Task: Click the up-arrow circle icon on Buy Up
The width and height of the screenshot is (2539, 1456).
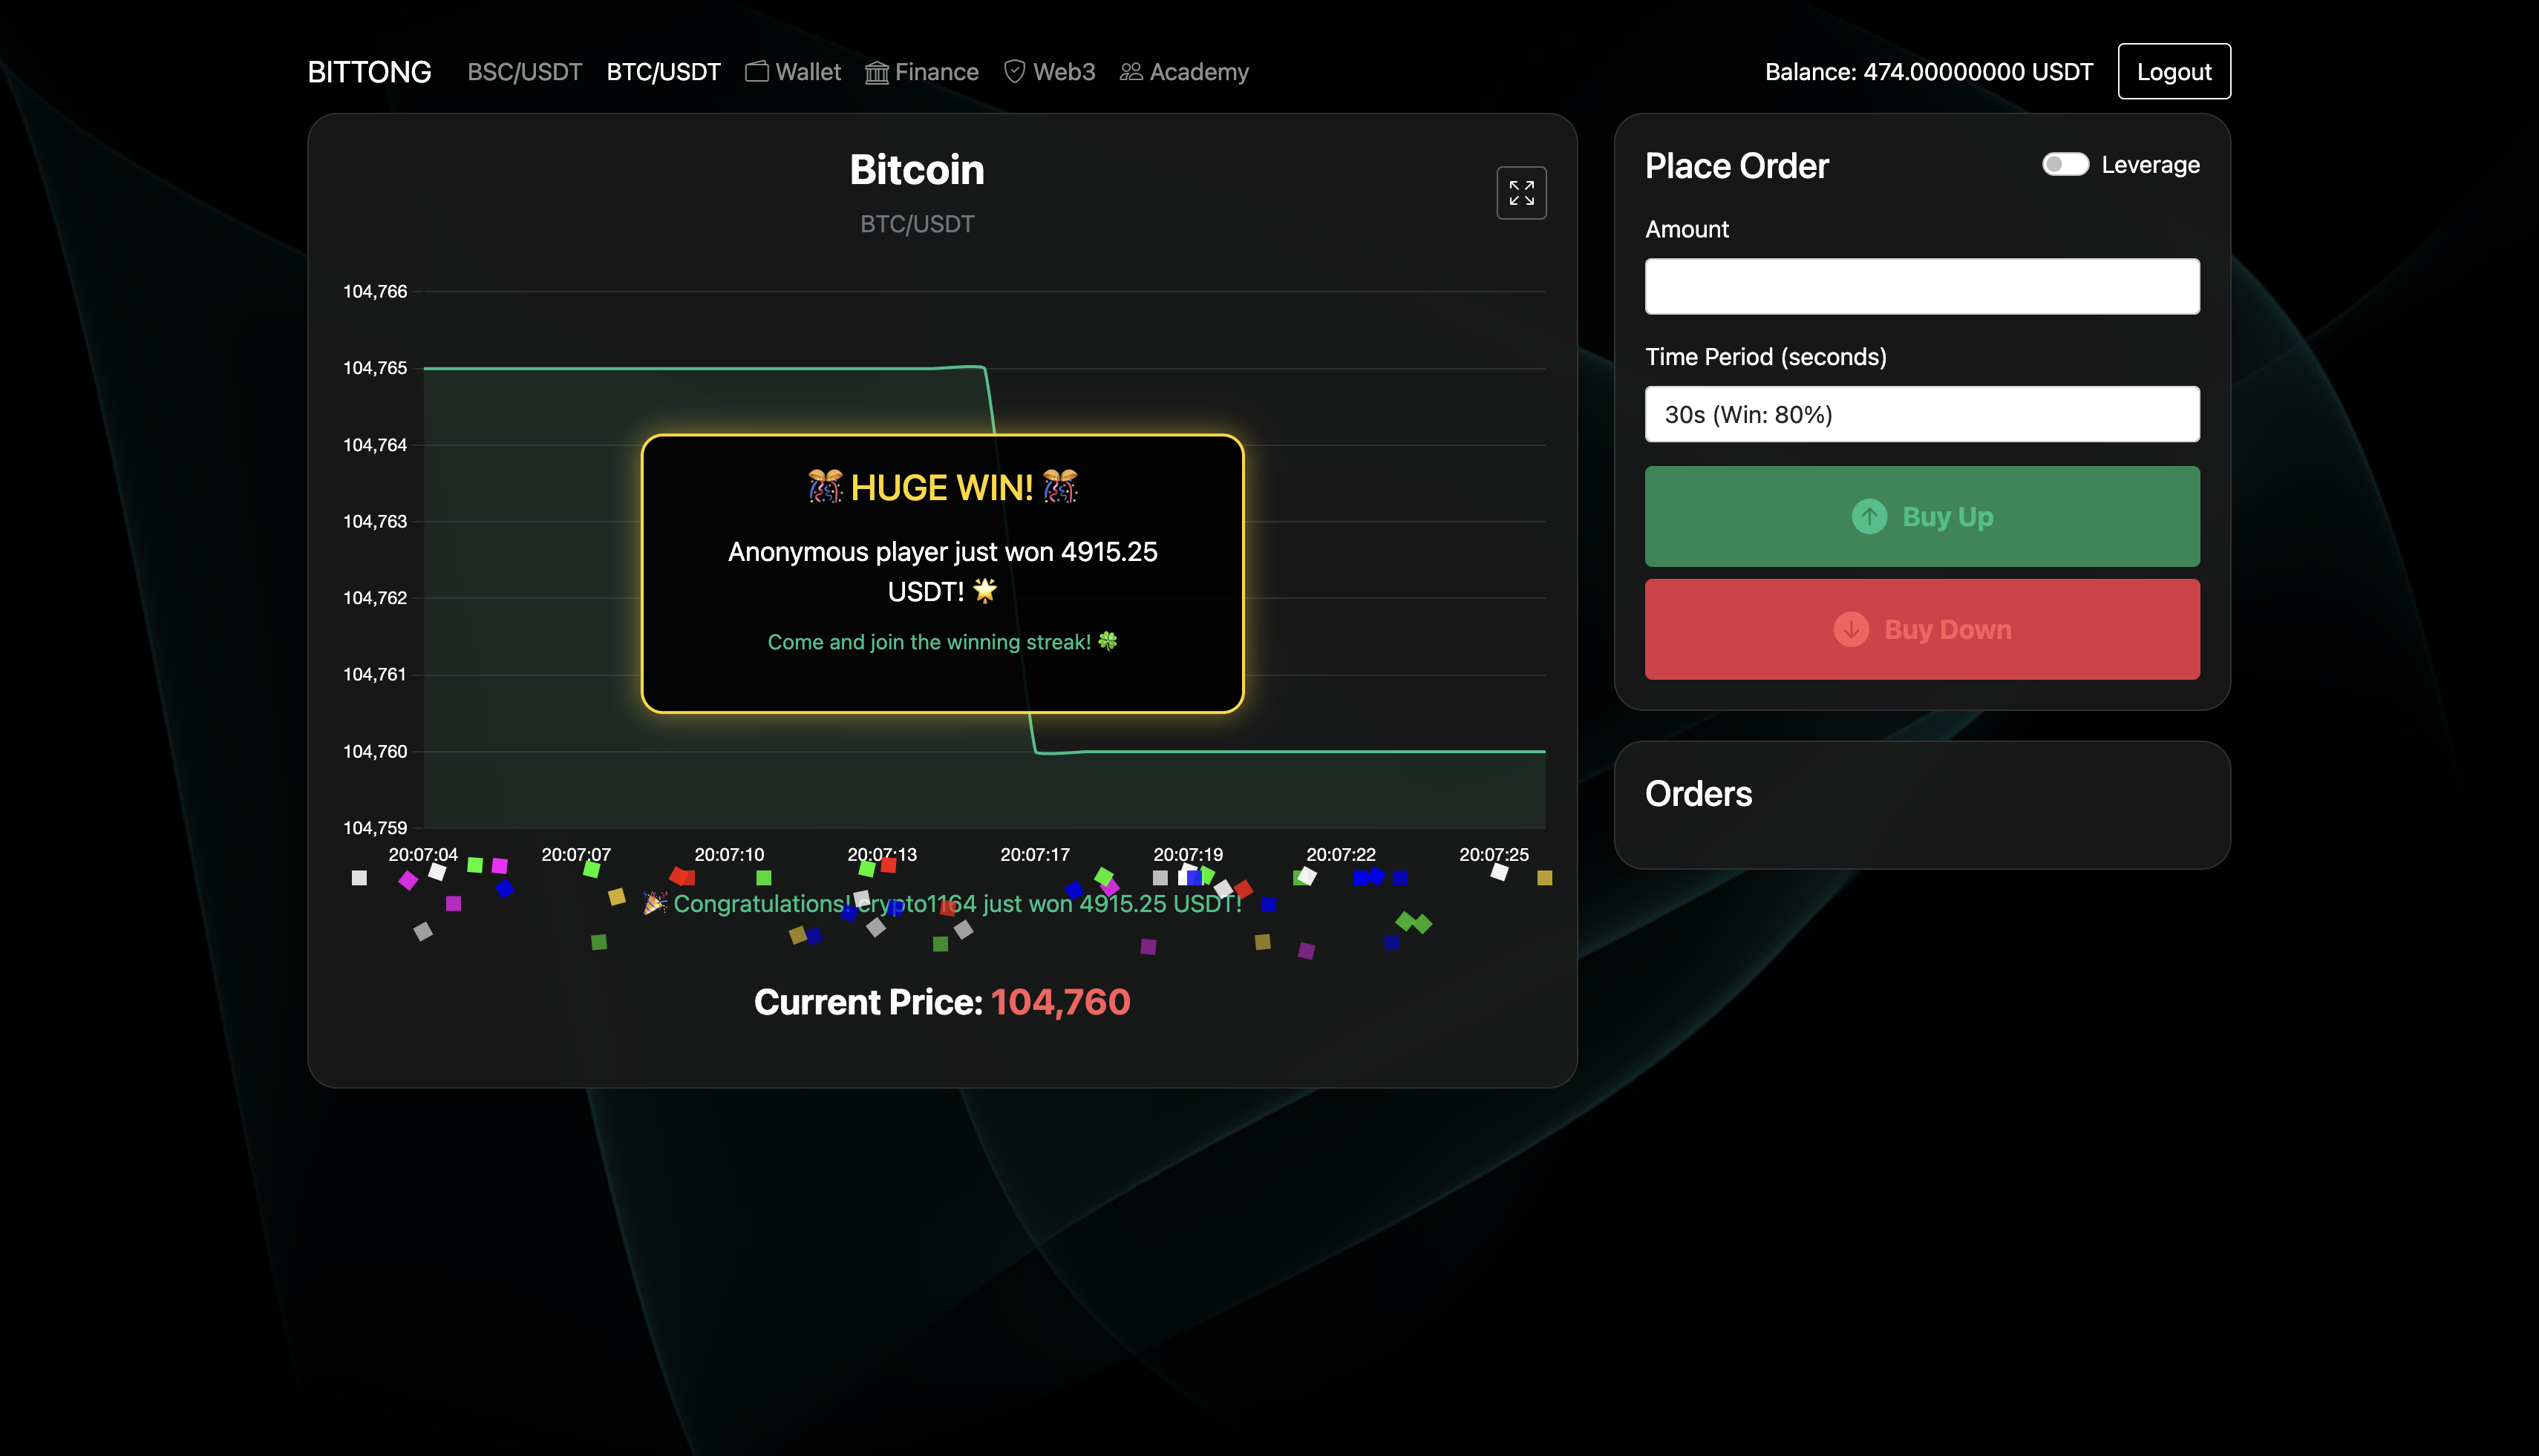Action: click(1869, 517)
